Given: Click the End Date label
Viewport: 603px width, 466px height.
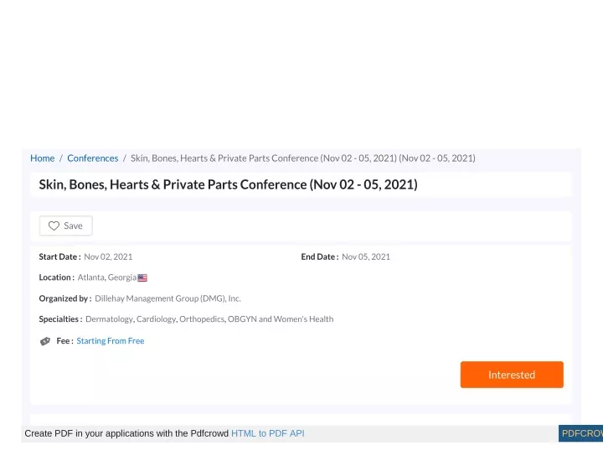Looking at the screenshot, I should pos(320,256).
